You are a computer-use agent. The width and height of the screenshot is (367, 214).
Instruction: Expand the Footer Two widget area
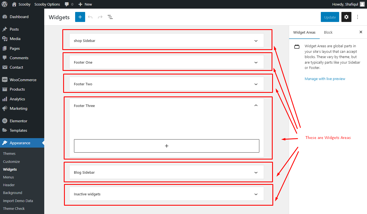pos(256,84)
